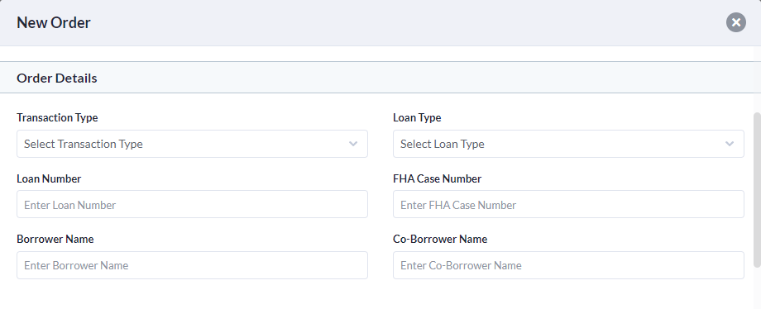This screenshot has width=761, height=309.
Task: Click the chevron arrow in Loan Type
Action: coord(730,144)
